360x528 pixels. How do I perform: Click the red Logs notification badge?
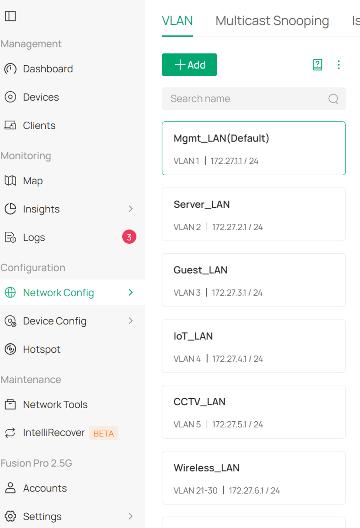pyautogui.click(x=129, y=237)
